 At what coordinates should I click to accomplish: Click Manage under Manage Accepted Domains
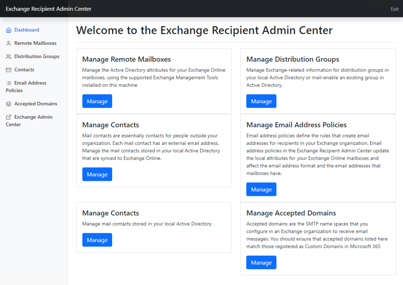tap(261, 263)
